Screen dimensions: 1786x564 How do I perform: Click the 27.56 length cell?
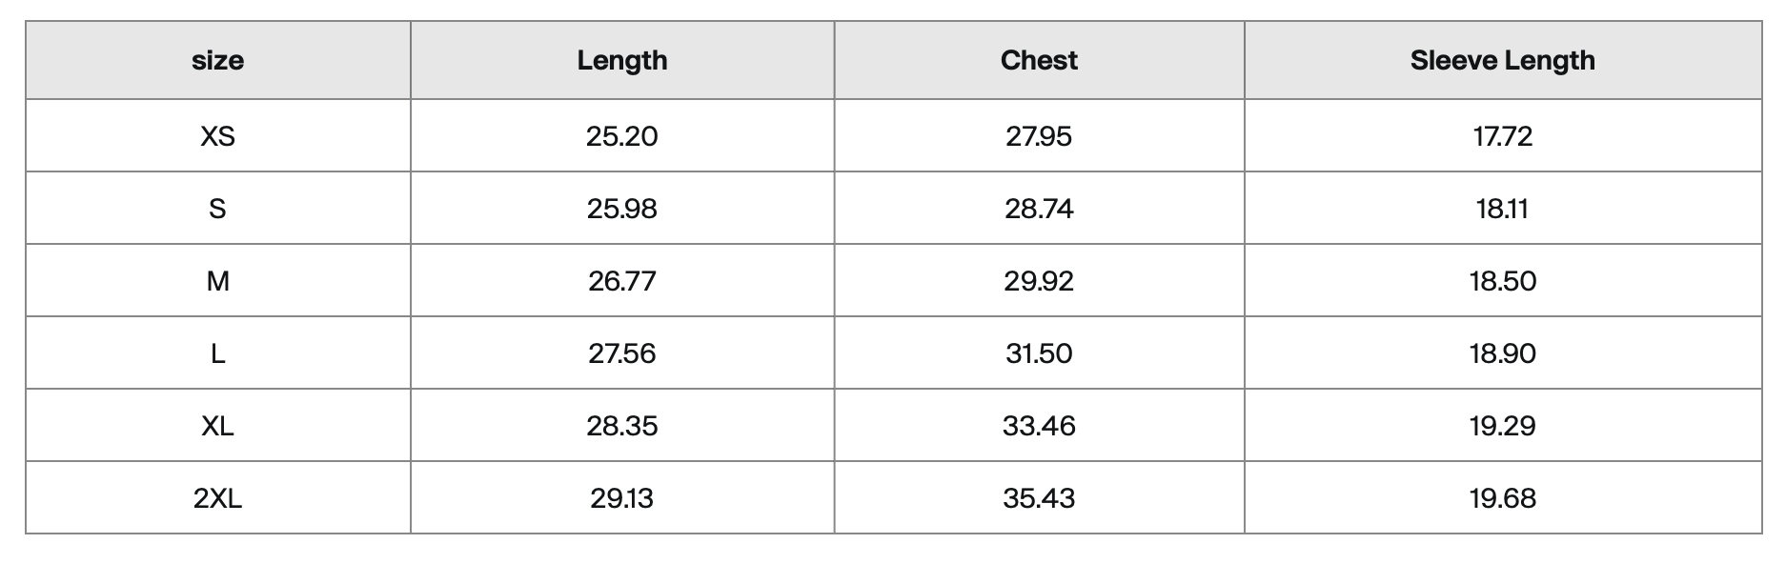(622, 352)
